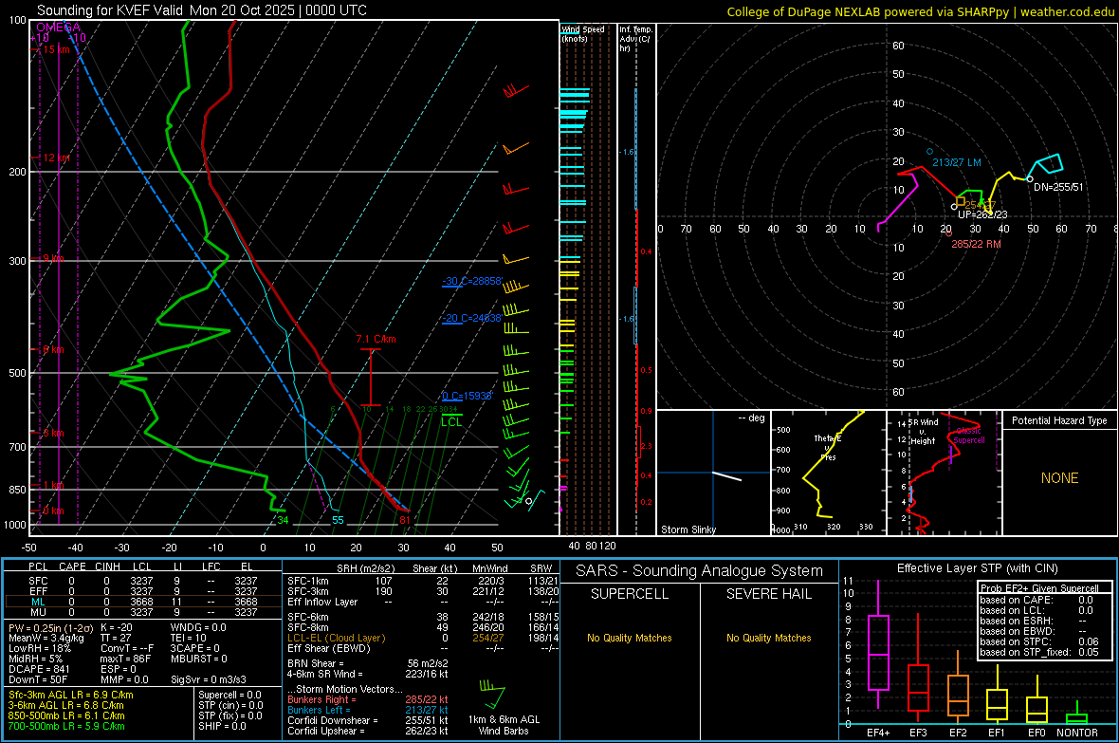
Task: Click the green LCL marker label
Action: [451, 422]
